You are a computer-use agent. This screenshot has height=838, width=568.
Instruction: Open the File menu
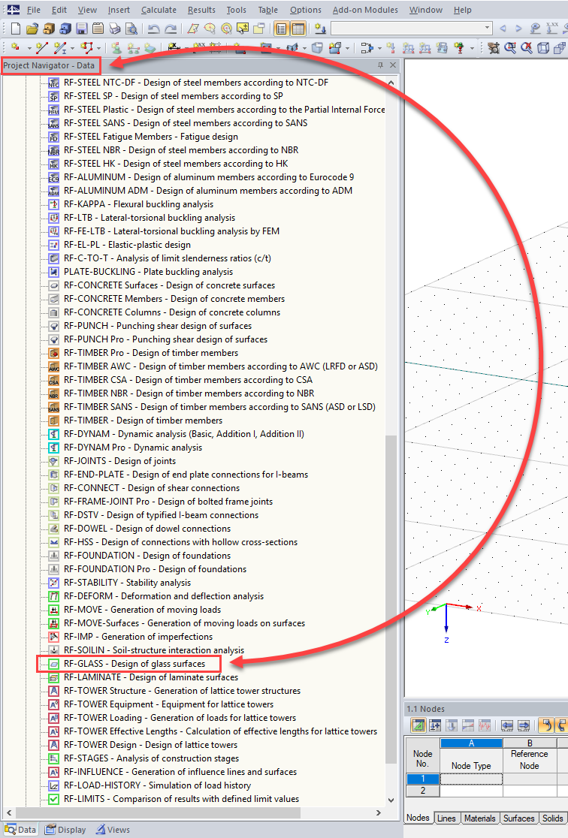(34, 10)
